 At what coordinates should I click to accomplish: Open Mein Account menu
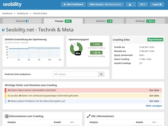tap(105, 4)
